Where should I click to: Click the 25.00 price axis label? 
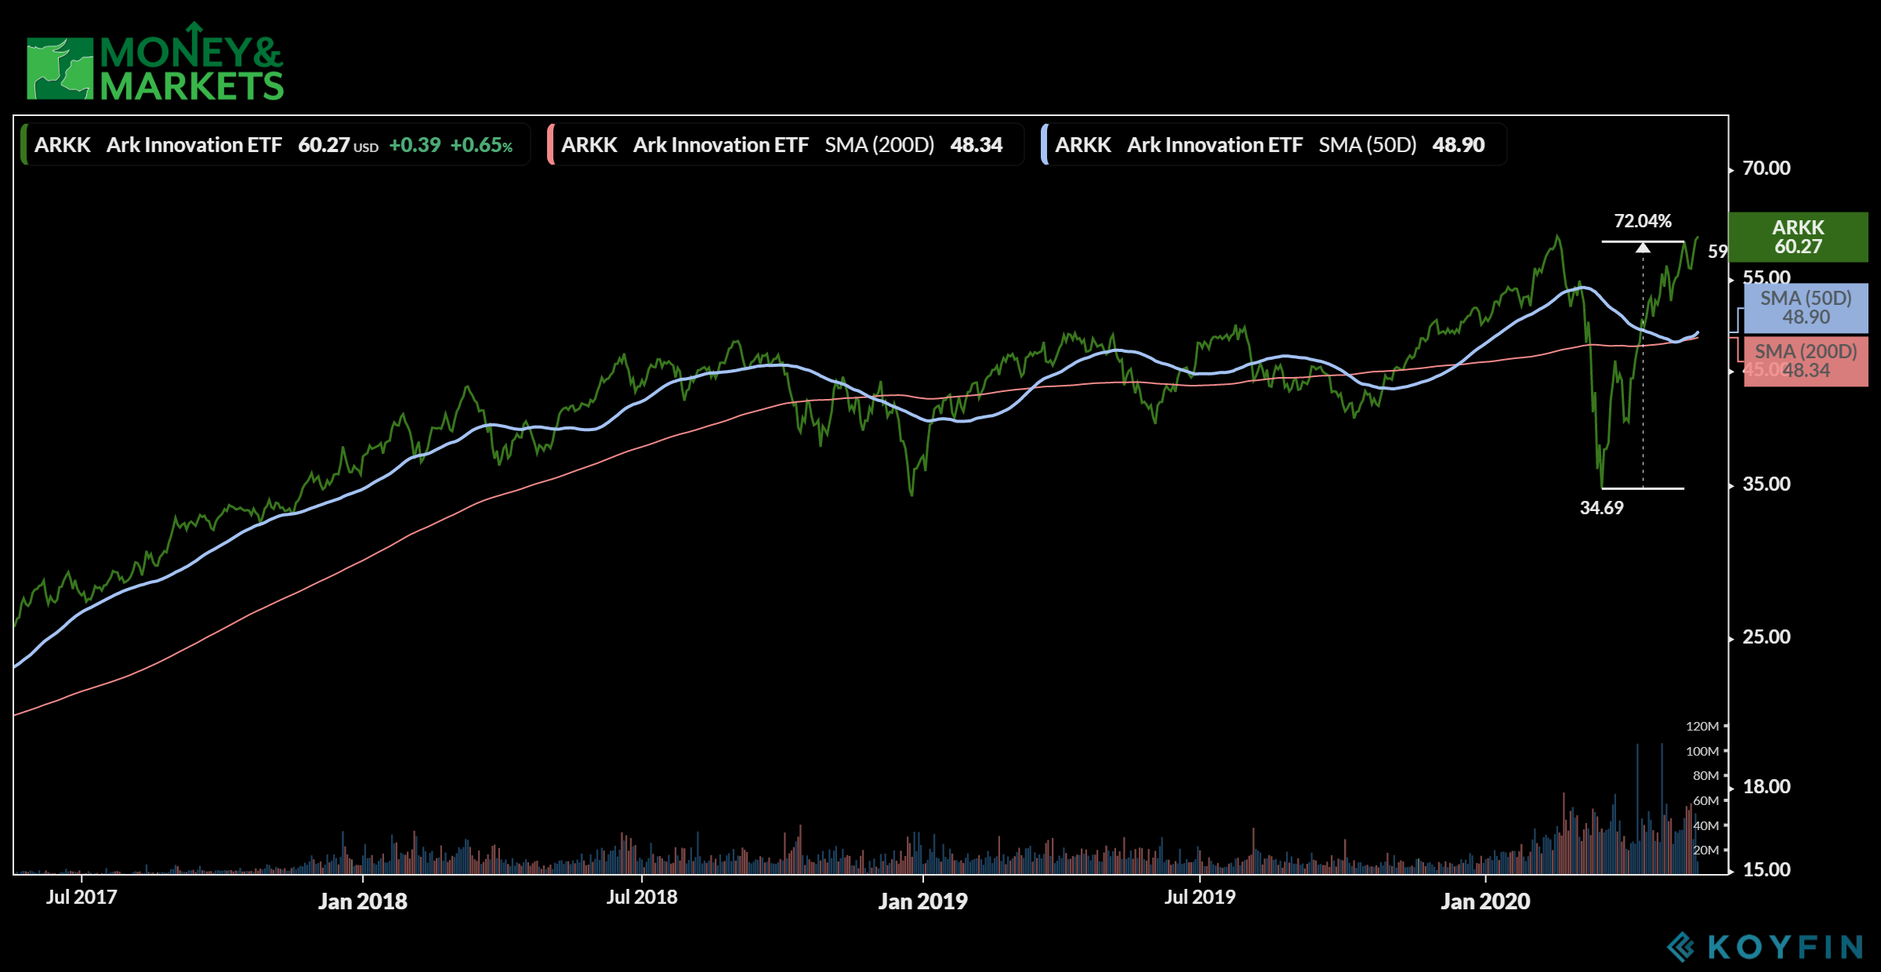[x=1767, y=637]
